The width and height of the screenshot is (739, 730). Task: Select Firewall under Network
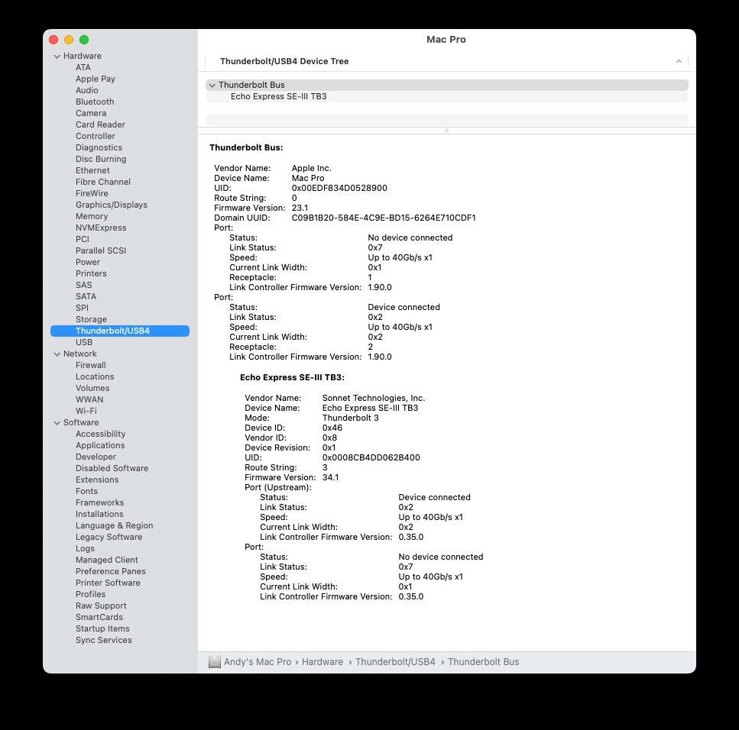click(90, 365)
